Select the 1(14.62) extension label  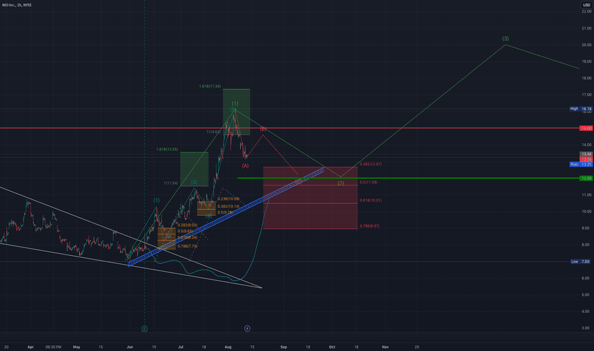[214, 131]
